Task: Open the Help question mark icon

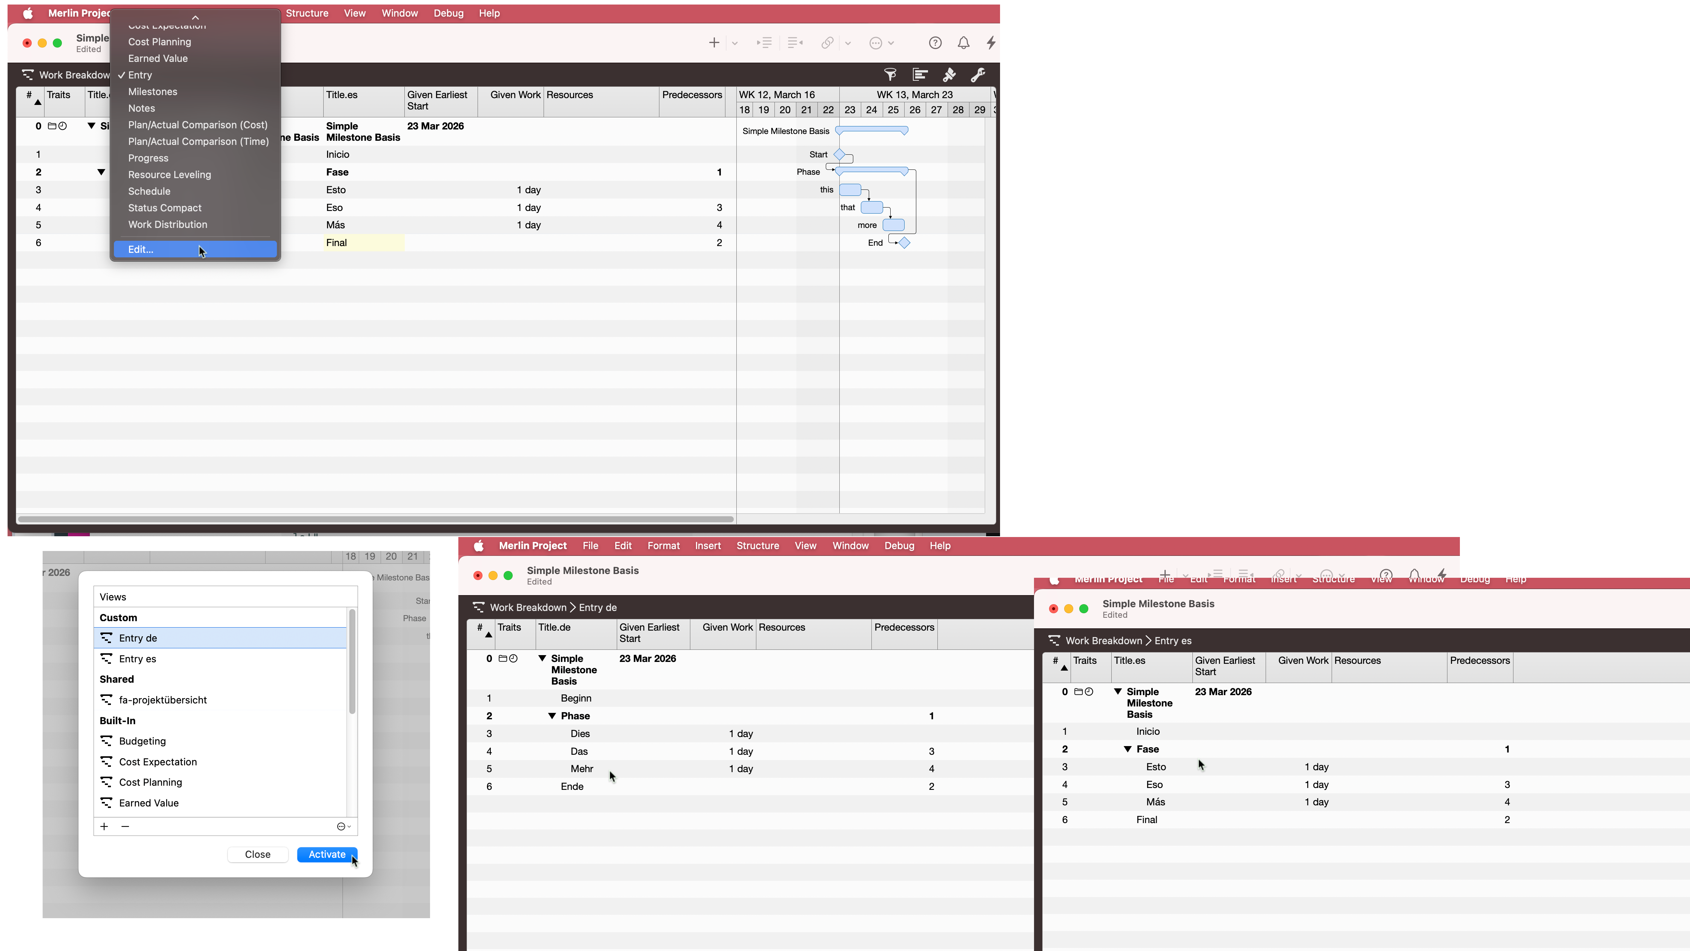Action: point(935,43)
